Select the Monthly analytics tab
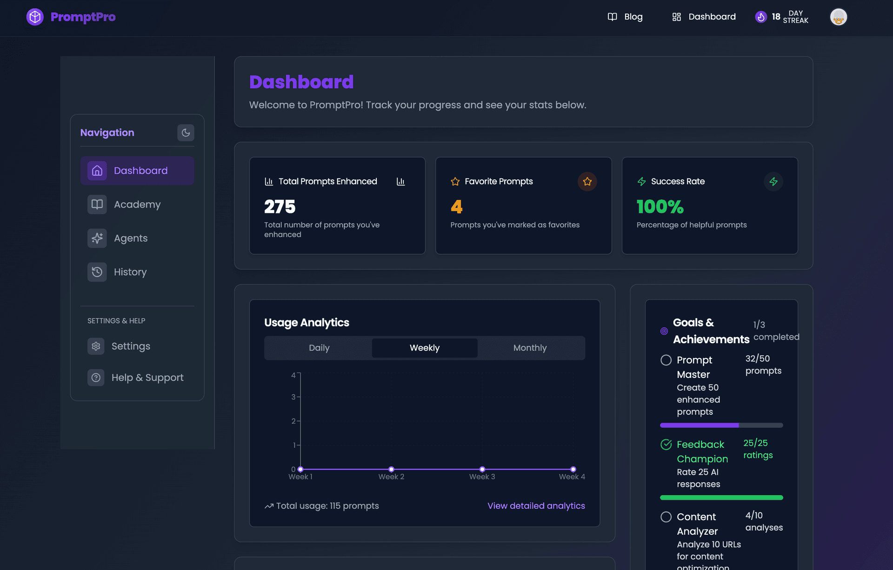Screen dimensions: 893x570 tap(530, 348)
